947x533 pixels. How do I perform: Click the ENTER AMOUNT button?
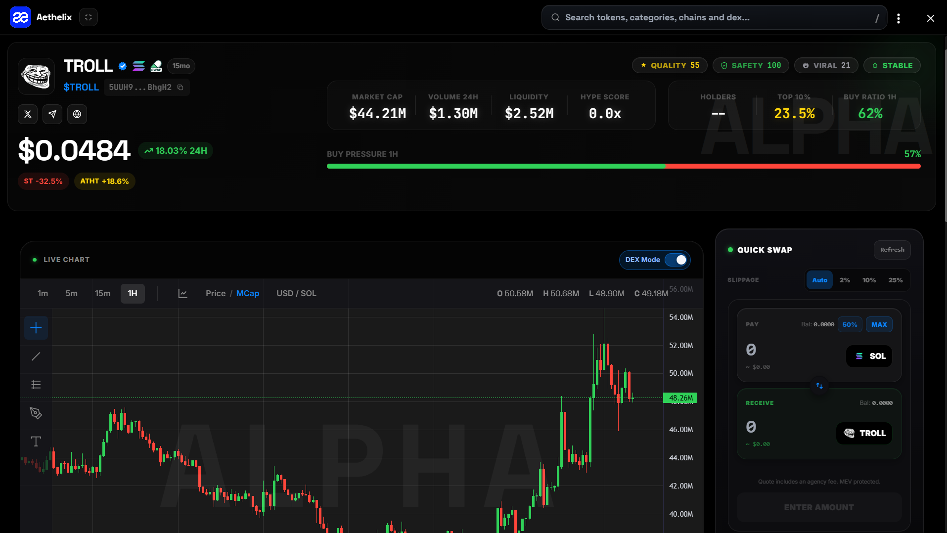click(819, 508)
